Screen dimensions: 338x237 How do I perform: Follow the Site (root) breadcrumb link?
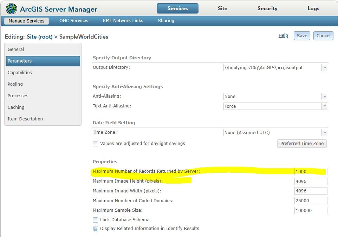point(39,37)
